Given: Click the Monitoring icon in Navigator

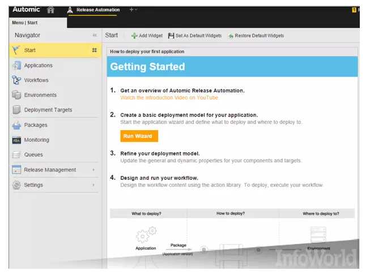Looking at the screenshot, I should point(16,140).
